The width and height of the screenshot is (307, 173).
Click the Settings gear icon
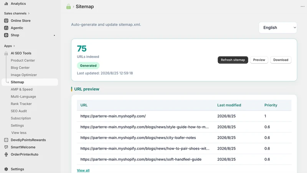coord(6,169)
